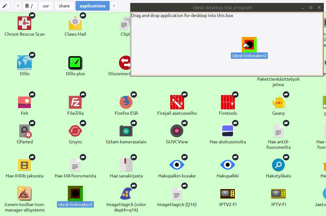326x216 pixels.
Task: Select the Claws Mail envelope icon
Action: click(x=75, y=24)
